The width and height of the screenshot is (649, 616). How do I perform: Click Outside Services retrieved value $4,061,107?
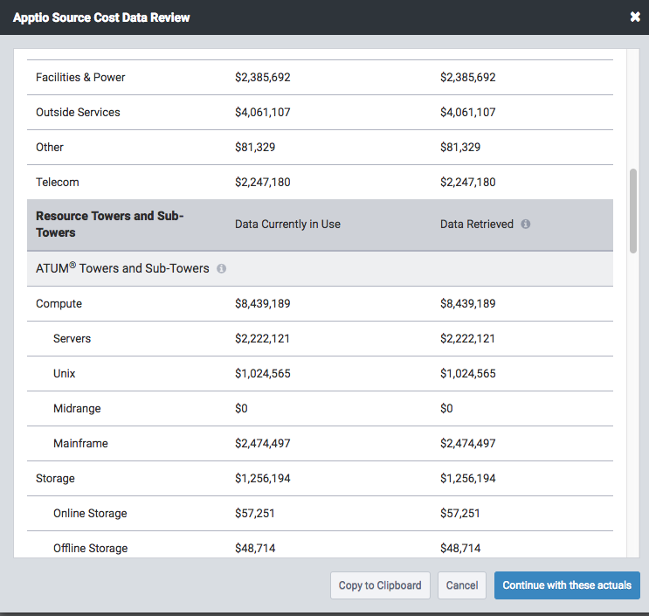(468, 112)
